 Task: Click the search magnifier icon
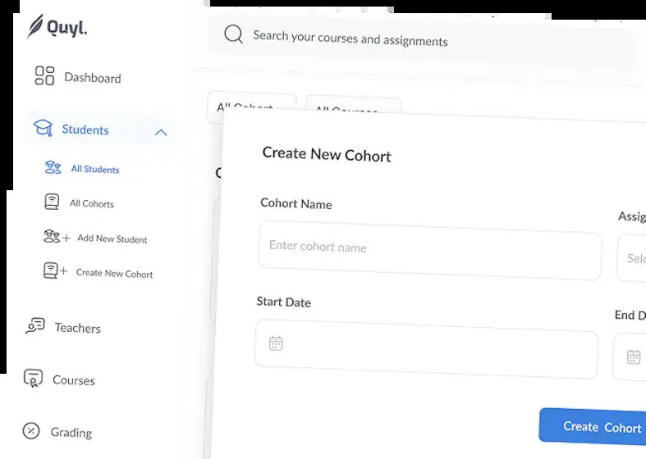234,34
